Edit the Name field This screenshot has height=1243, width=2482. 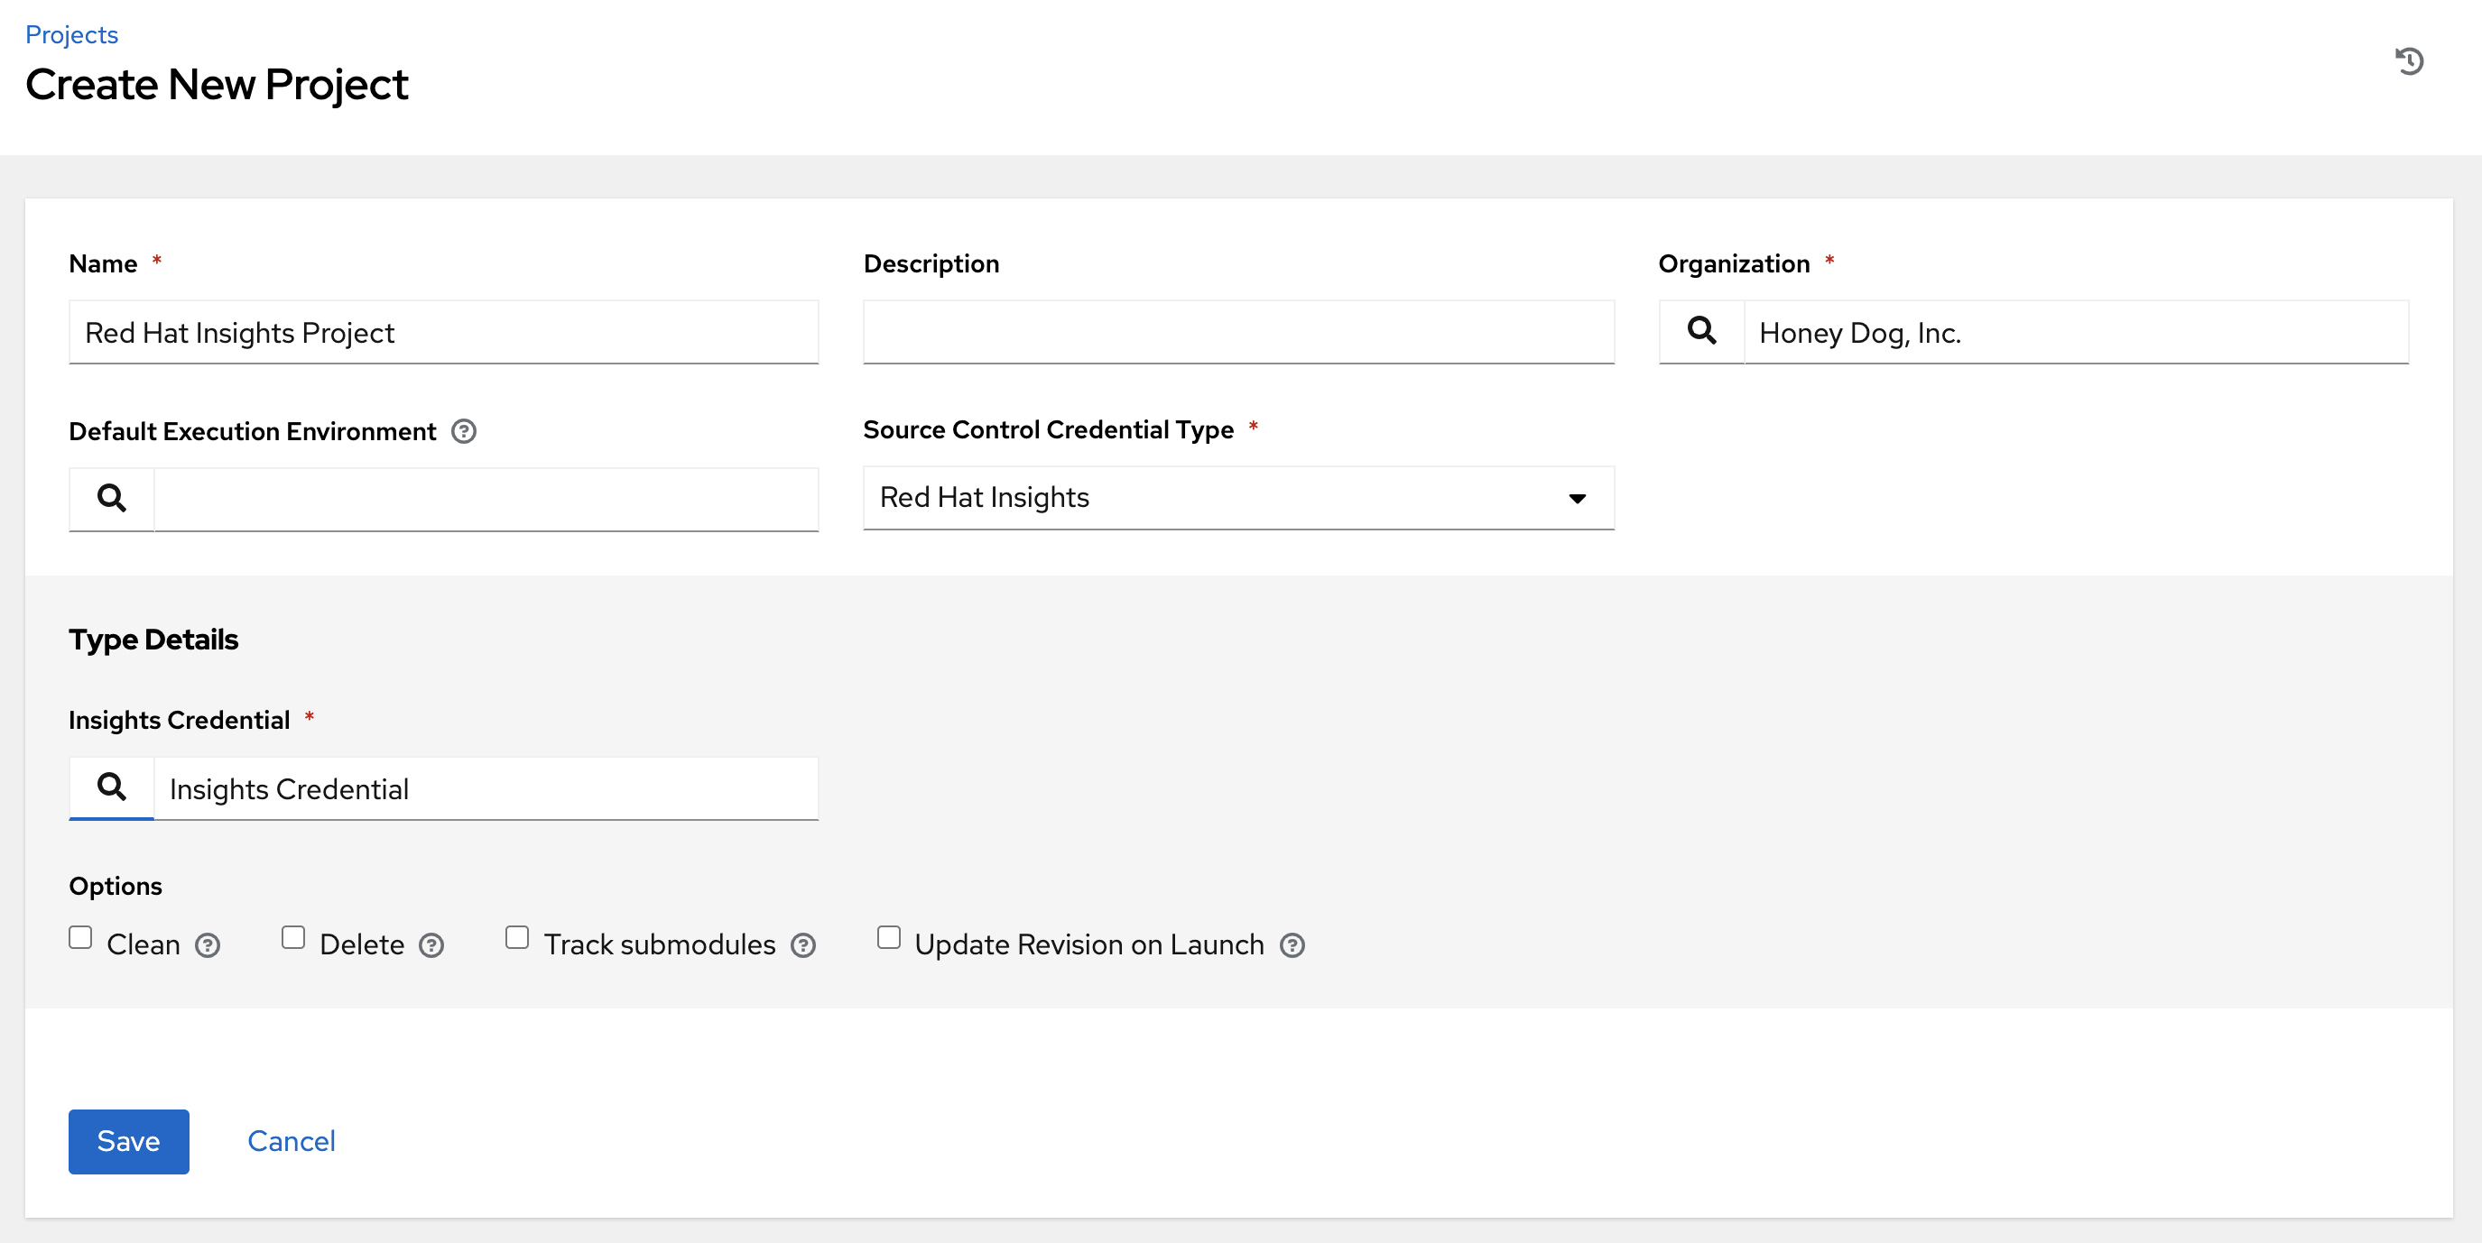tap(443, 332)
